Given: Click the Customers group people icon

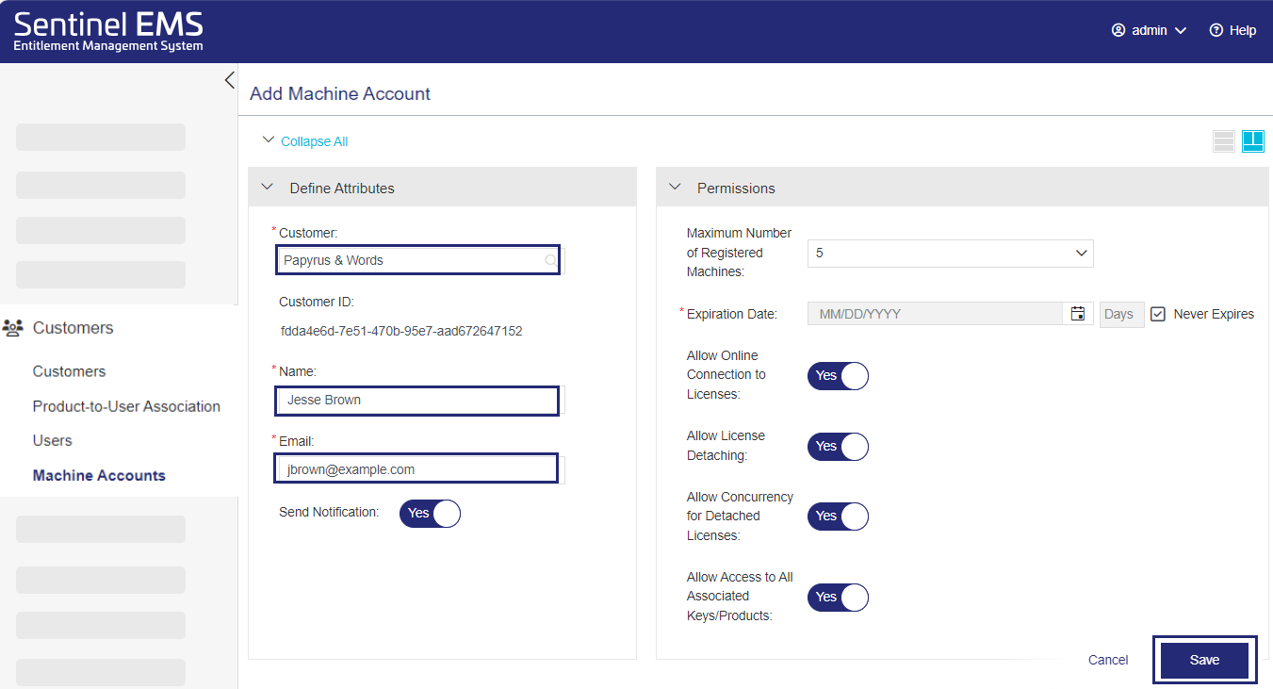Looking at the screenshot, I should click(x=13, y=328).
